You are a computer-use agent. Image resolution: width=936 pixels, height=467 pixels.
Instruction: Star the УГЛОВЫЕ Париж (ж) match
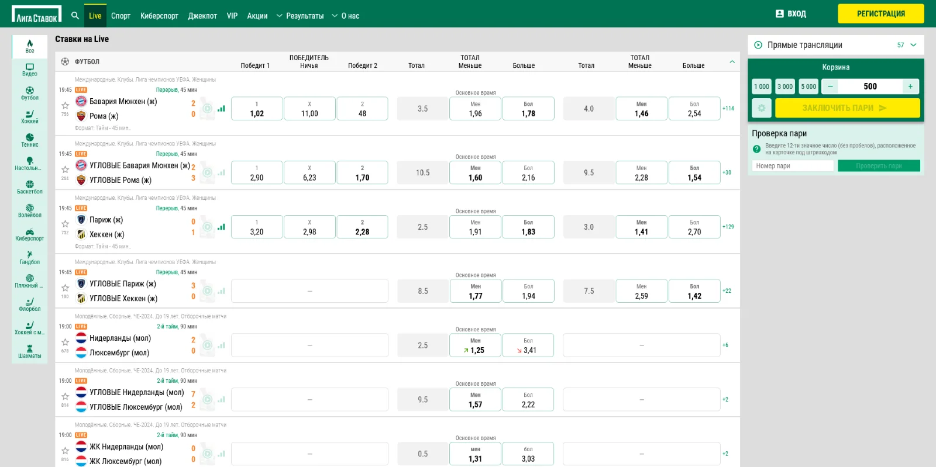65,288
